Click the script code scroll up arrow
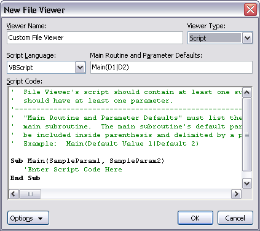260x231 pixels. click(x=247, y=93)
